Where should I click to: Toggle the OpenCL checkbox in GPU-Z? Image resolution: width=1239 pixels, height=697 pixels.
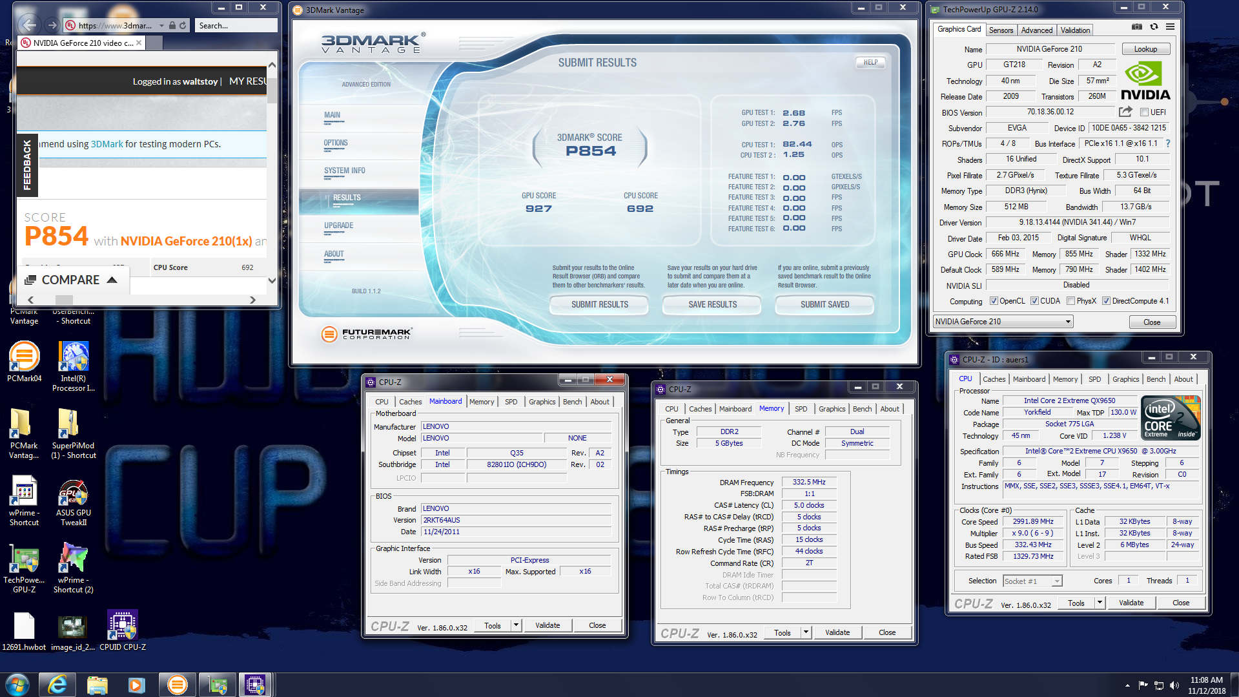[x=994, y=301]
